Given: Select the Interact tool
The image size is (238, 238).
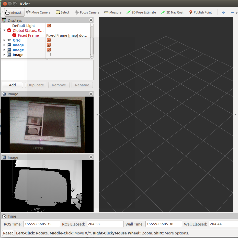Looking at the screenshot, I should [x=14, y=12].
